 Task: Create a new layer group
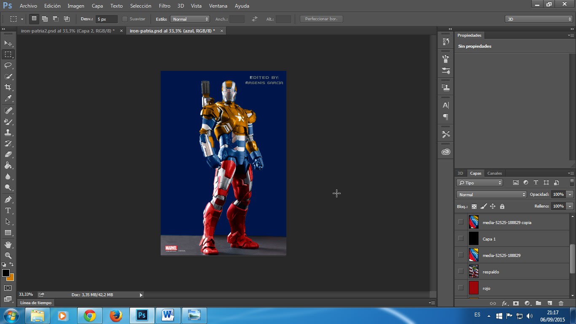(538, 303)
